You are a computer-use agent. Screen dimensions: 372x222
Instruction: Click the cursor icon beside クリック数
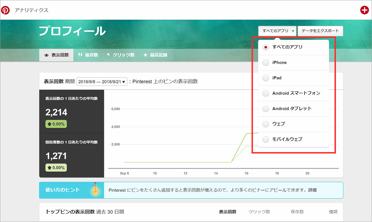(x=108, y=55)
